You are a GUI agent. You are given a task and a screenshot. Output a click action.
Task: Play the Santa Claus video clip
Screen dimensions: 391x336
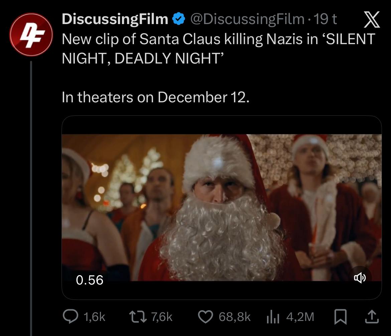[222, 207]
